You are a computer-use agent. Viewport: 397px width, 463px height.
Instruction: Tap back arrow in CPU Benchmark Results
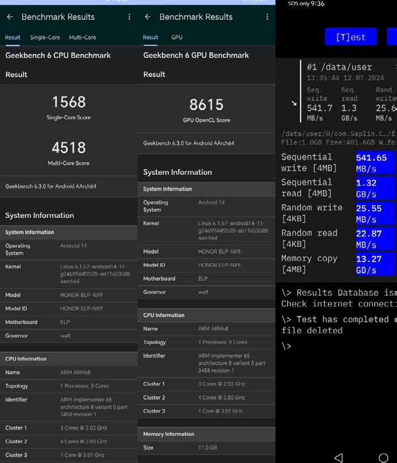[x=10, y=17]
